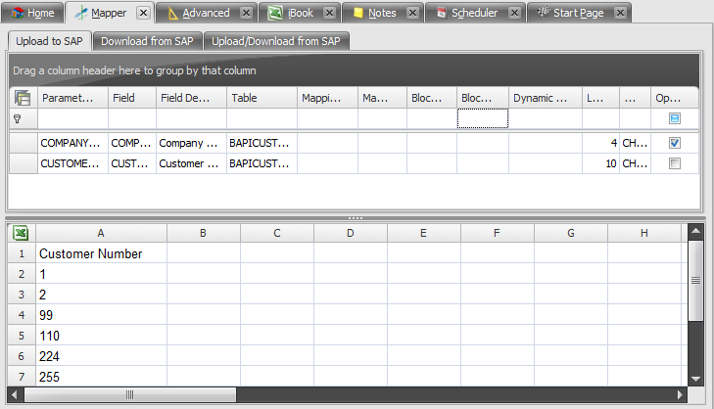Open the Start Page tab
The width and height of the screenshot is (714, 409).
click(578, 13)
